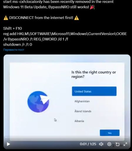Click the warning emoji before DISCONNECT
132x151 pixels.
click(x=6, y=18)
